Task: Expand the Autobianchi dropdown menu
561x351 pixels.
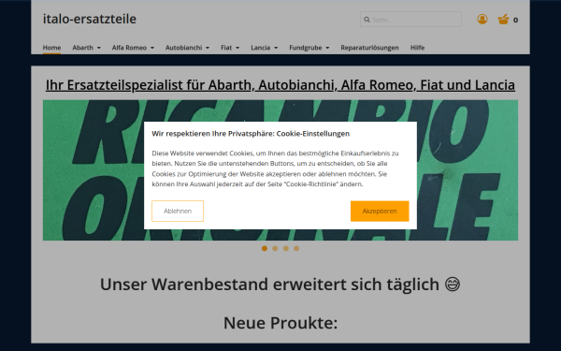Action: pyautogui.click(x=187, y=48)
